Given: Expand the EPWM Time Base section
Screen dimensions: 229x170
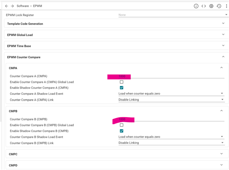Looking at the screenshot, I should [x=223, y=46].
